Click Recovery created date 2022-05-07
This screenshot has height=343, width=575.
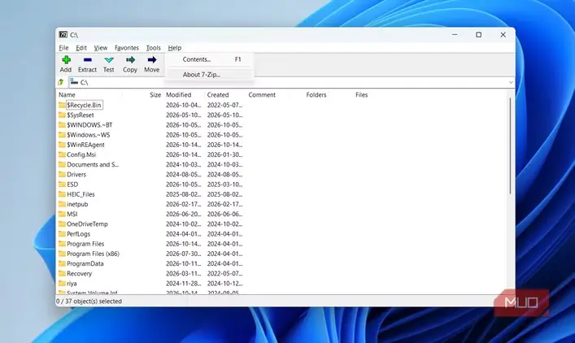point(224,273)
